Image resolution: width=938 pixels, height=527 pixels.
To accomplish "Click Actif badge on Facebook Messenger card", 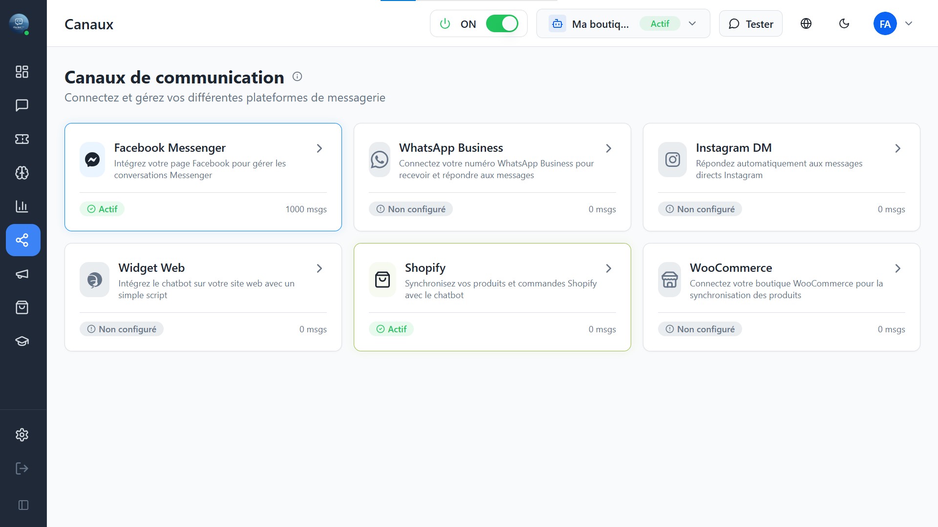I will click(102, 209).
